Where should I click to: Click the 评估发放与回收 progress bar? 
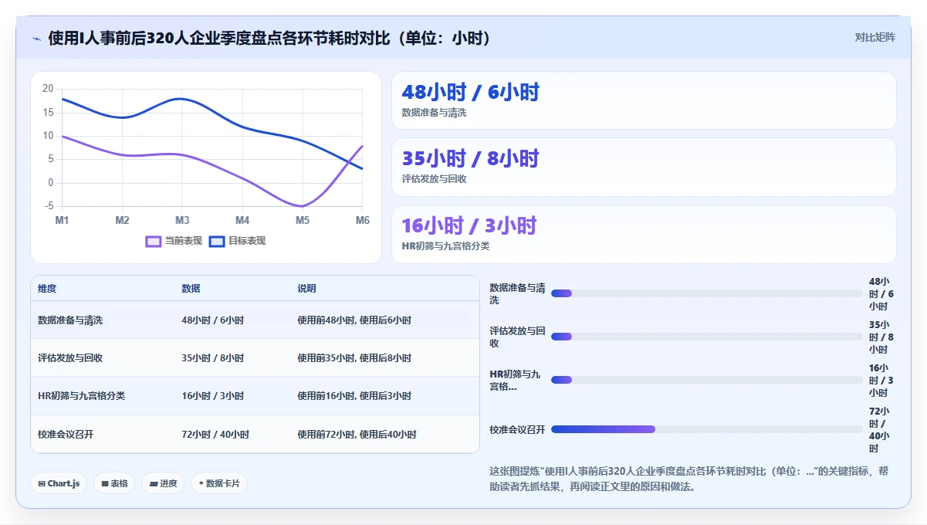pyautogui.click(x=706, y=337)
